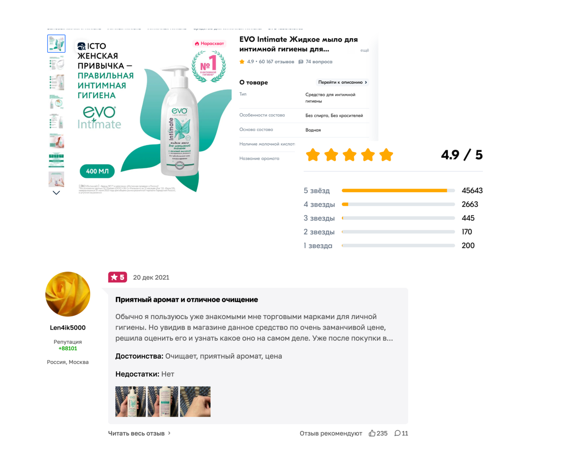The image size is (562, 466).
Task: Open Перейти к описанию link
Action: (x=343, y=82)
